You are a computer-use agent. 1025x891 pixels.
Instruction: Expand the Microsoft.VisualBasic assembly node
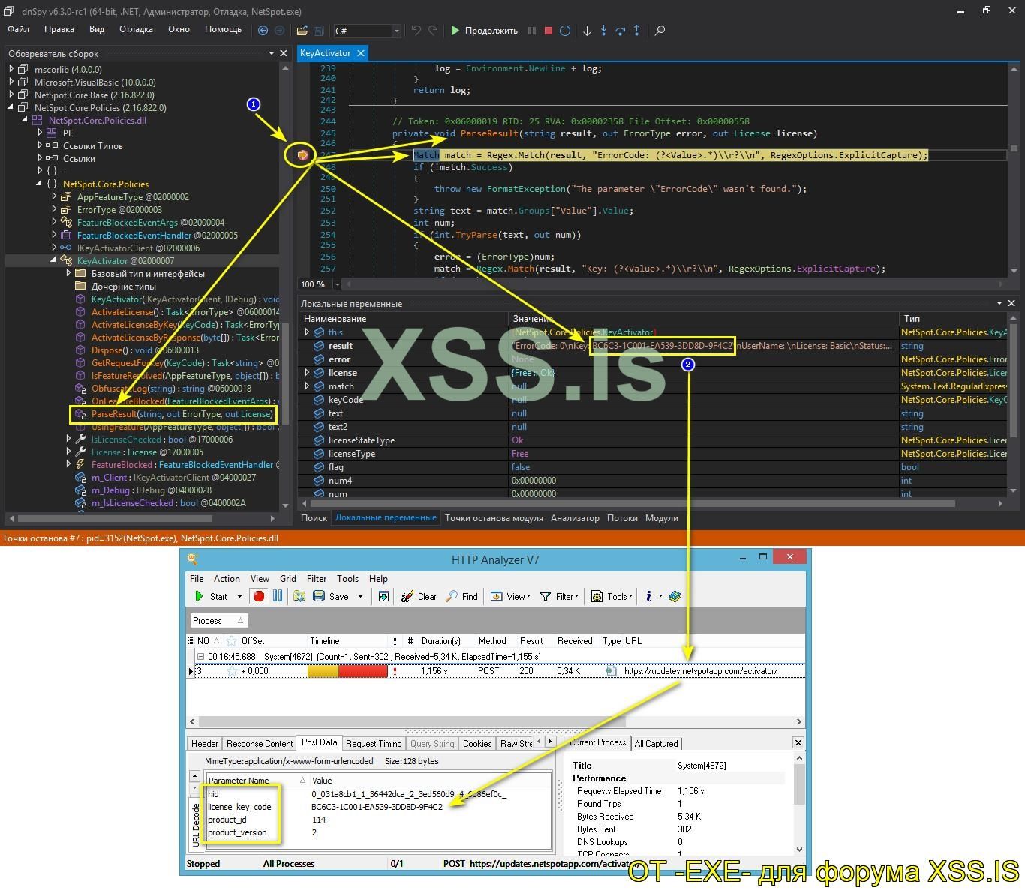[11, 82]
